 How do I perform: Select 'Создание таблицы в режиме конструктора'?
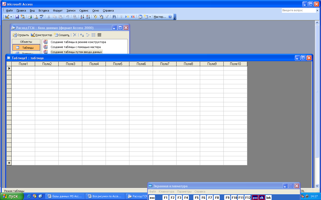(78, 42)
